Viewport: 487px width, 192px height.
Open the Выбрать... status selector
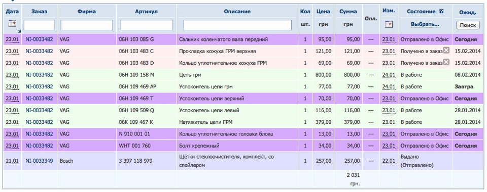tap(425, 24)
